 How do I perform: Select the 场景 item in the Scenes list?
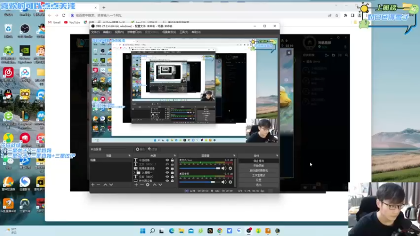[x=111, y=160]
